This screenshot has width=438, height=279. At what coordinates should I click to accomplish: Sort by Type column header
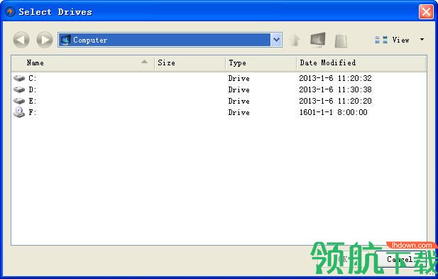click(261, 63)
